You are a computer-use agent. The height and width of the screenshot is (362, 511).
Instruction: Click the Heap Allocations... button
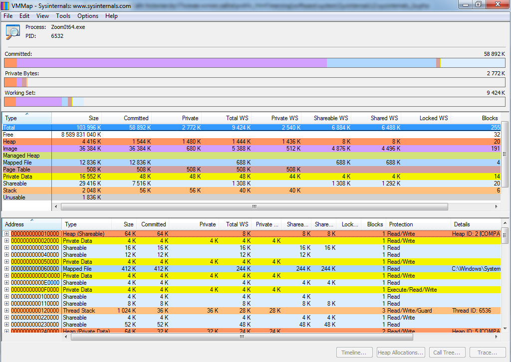point(401,353)
